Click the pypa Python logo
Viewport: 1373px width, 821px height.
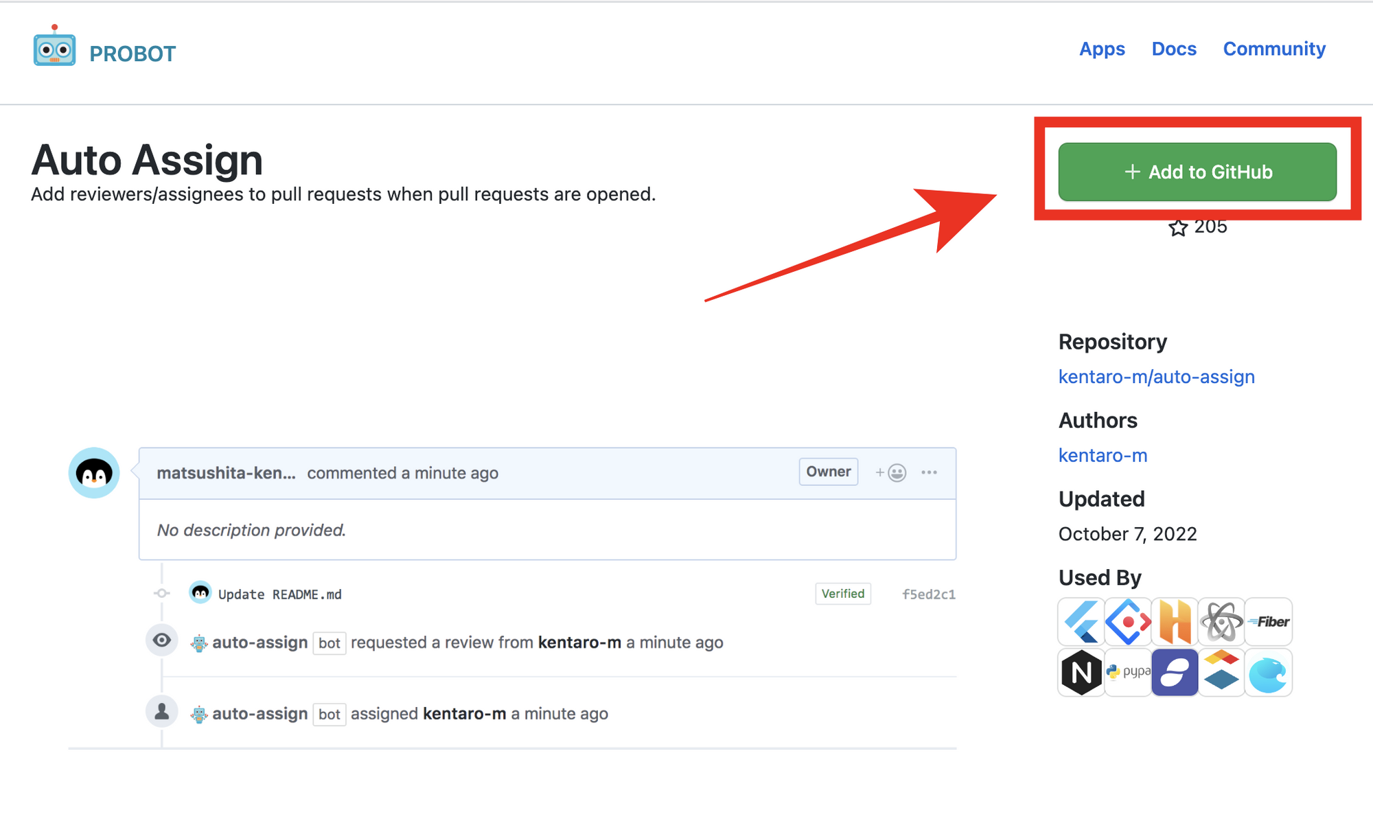point(1128,673)
